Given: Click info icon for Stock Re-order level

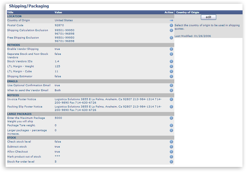Looking at the screenshot, I should pos(171,162).
